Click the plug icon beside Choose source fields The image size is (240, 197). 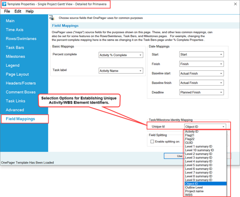point(52,18)
